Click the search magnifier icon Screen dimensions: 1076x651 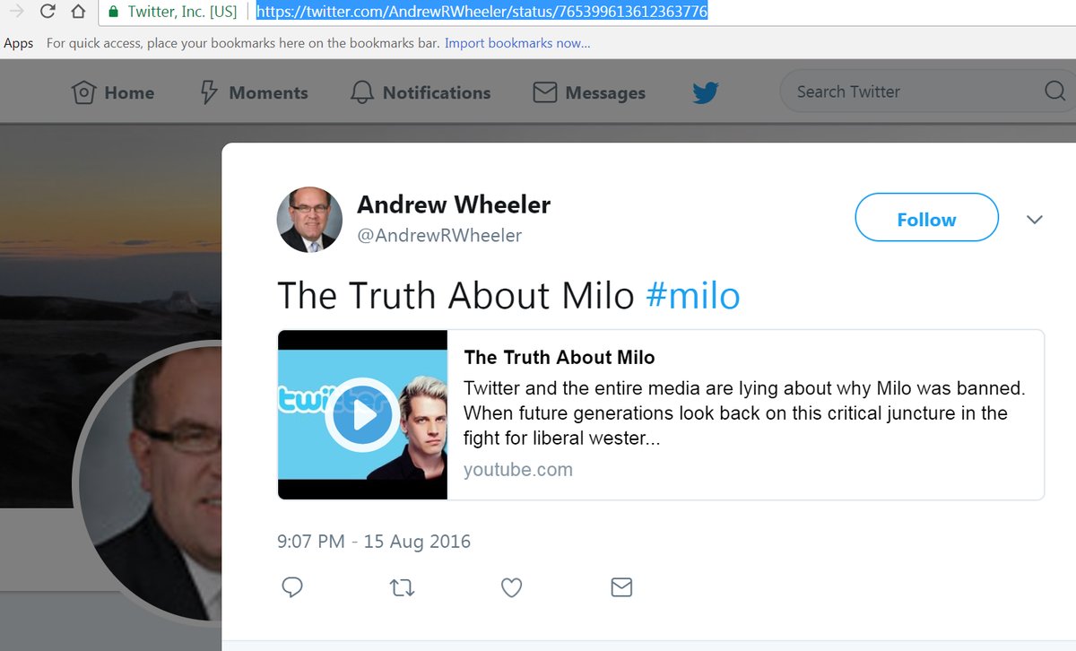1054,91
